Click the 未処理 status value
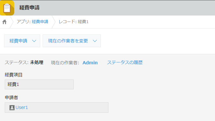This screenshot has width=215, height=121. [37, 62]
